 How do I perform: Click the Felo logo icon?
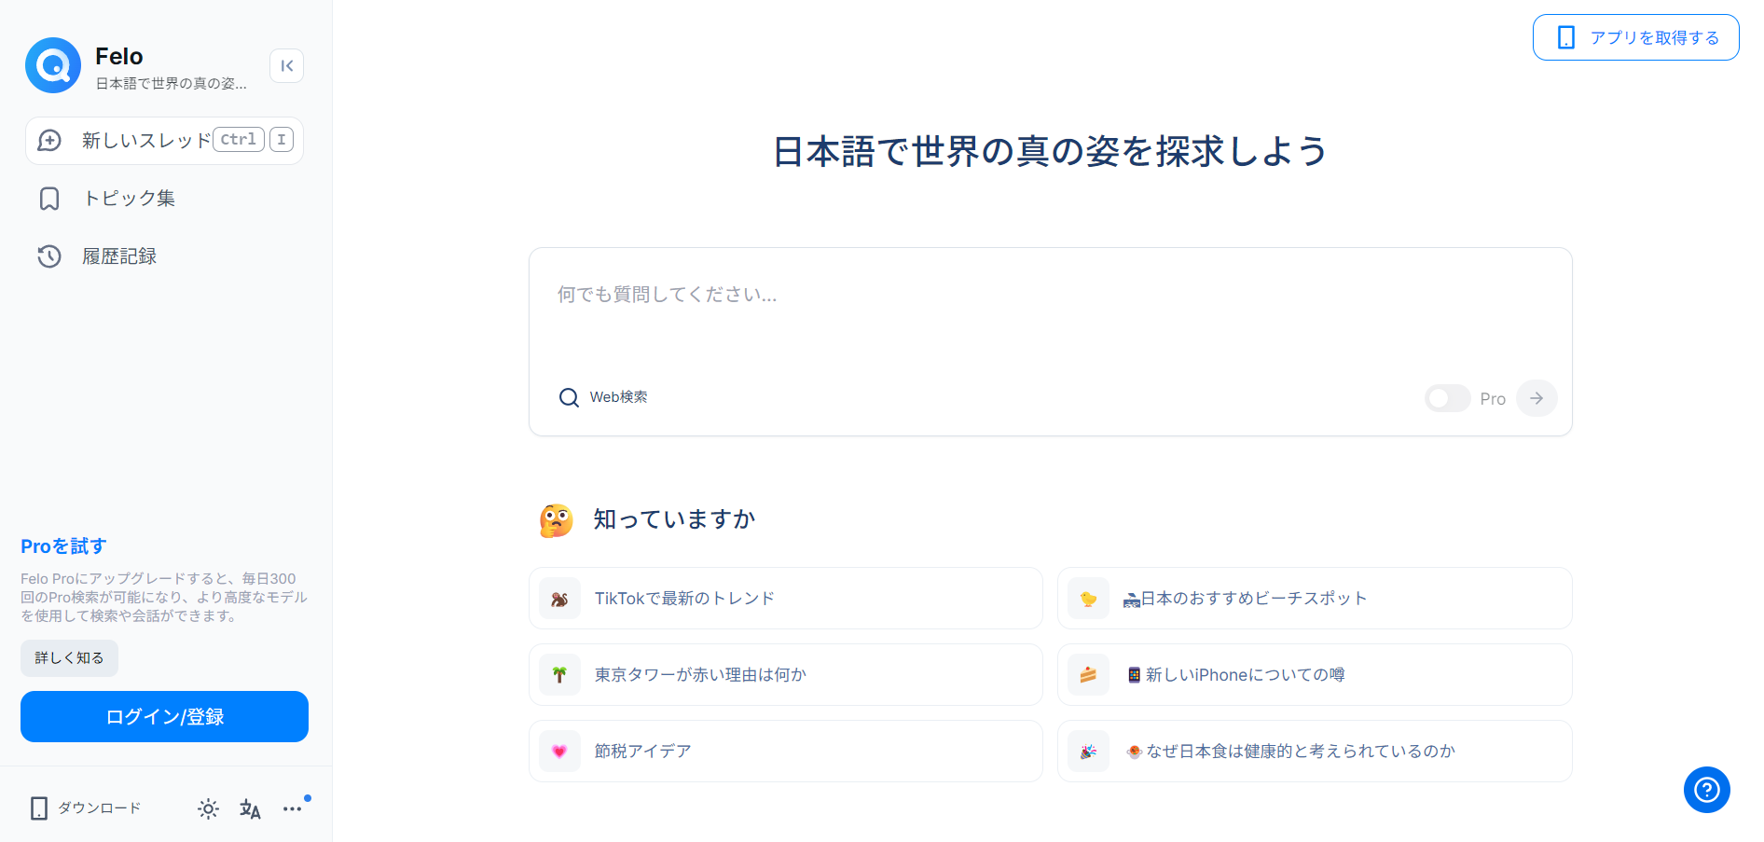pos(53,65)
